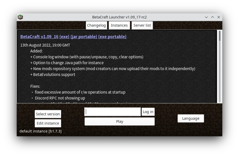Click the BetaCraft app icon in title bar
Image resolution: width=239 pixels, height=156 pixels.
pos(20,17)
